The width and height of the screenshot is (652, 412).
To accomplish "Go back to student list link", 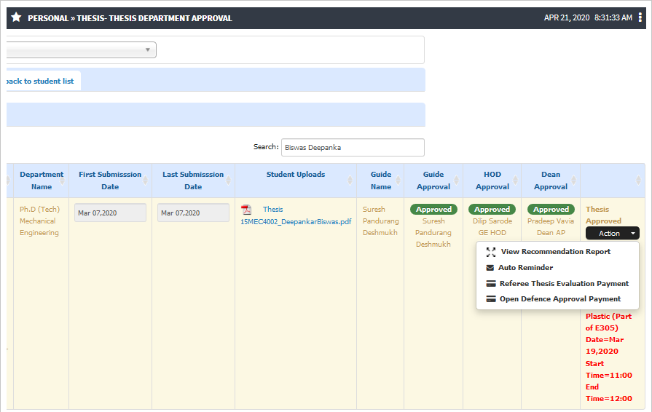I will [40, 82].
